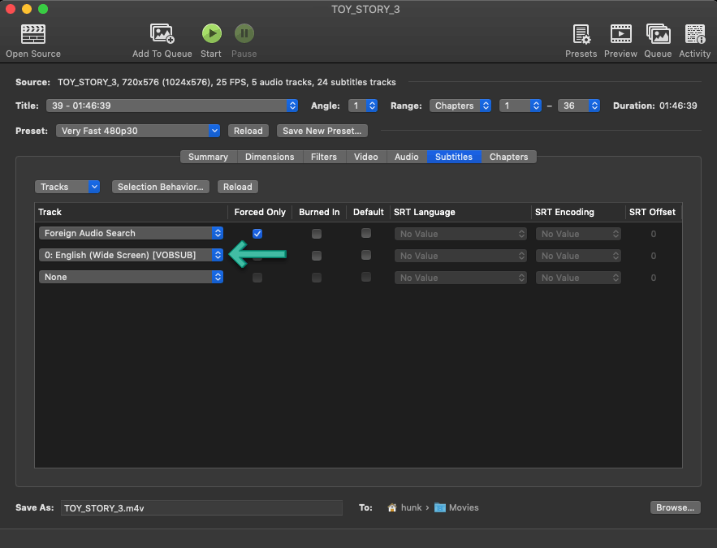Select the Subtitles tab
The image size is (717, 548).
(x=454, y=157)
